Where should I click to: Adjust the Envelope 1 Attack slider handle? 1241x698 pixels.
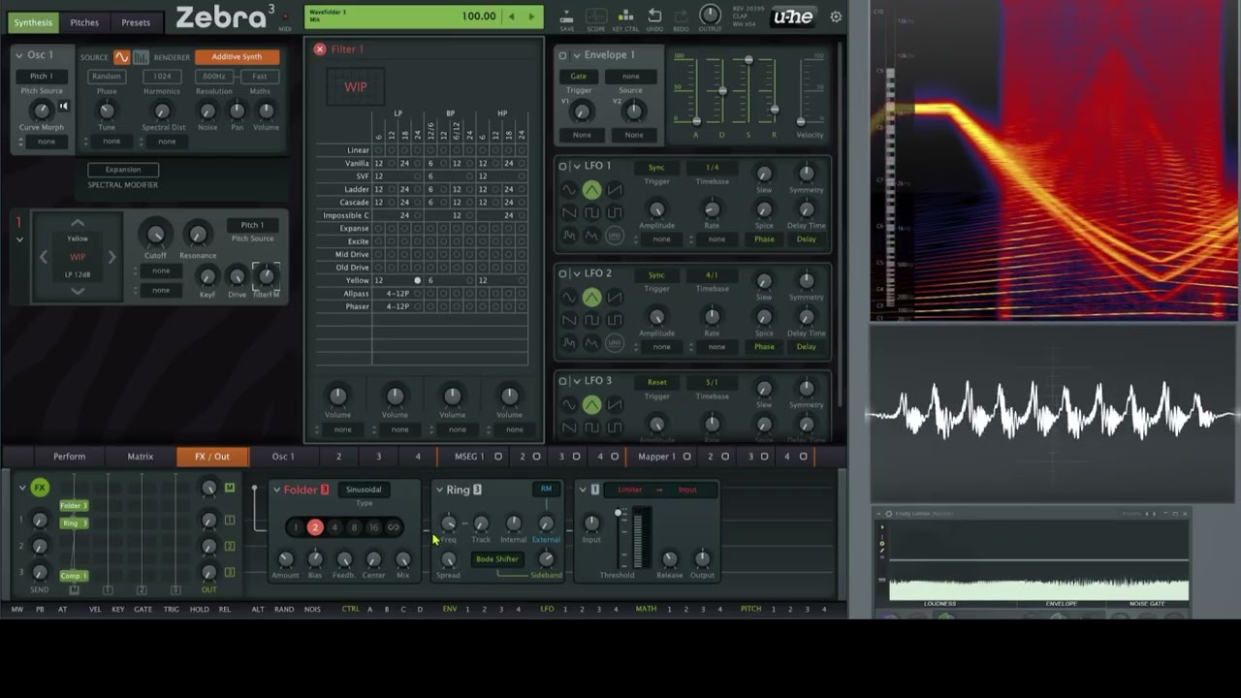tap(696, 120)
